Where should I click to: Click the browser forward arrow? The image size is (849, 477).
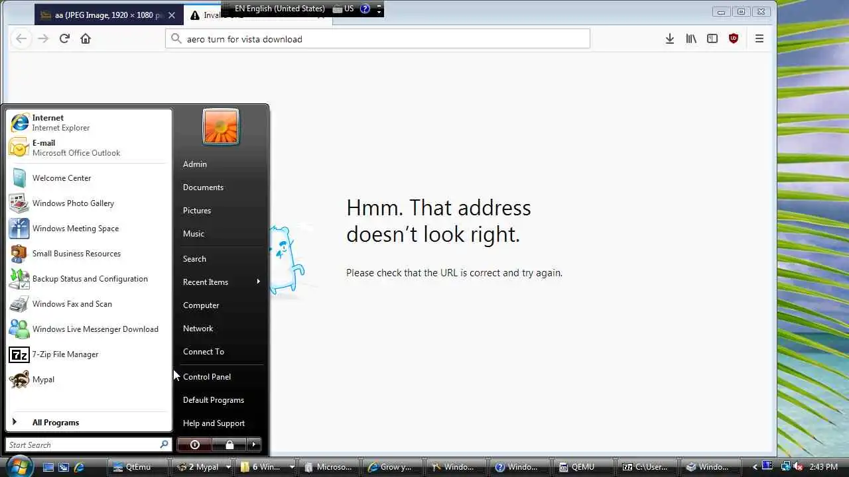click(43, 38)
